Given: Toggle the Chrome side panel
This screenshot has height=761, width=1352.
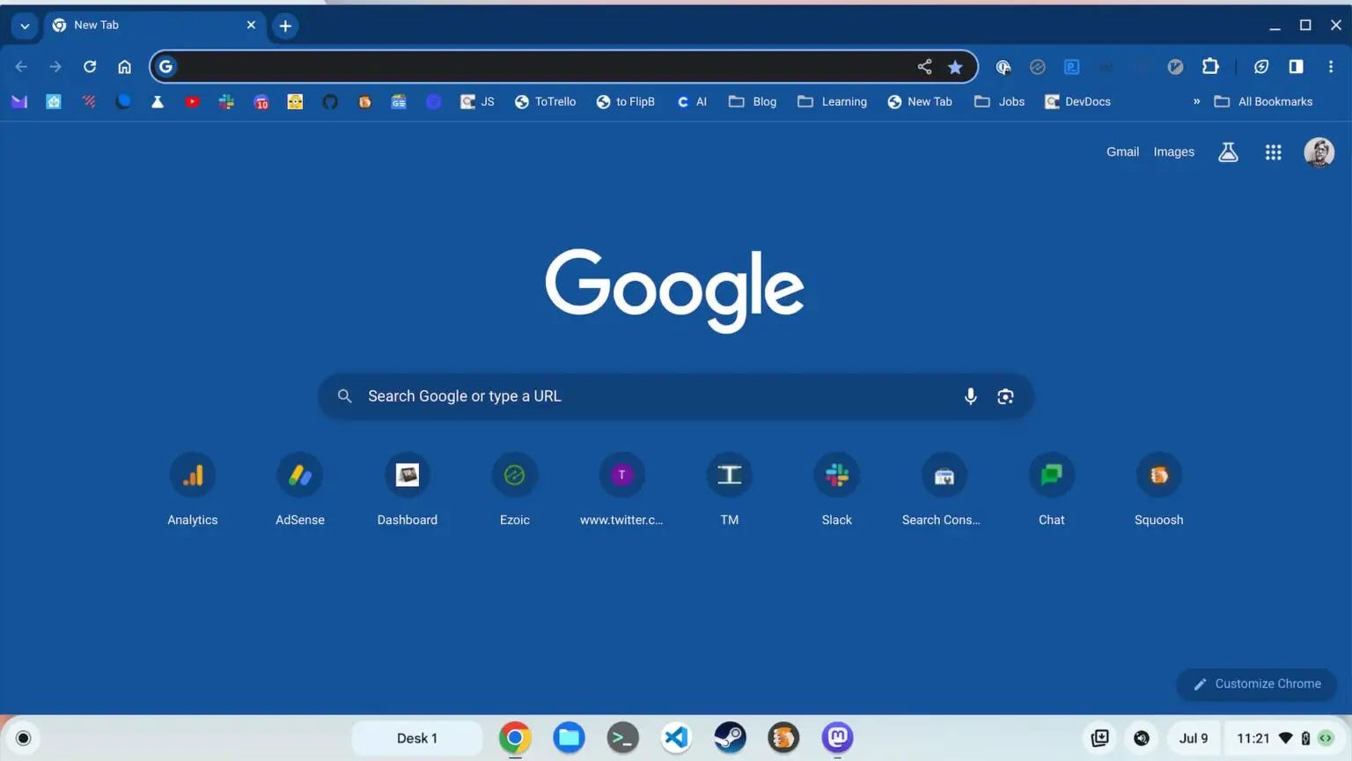Looking at the screenshot, I should tap(1296, 67).
